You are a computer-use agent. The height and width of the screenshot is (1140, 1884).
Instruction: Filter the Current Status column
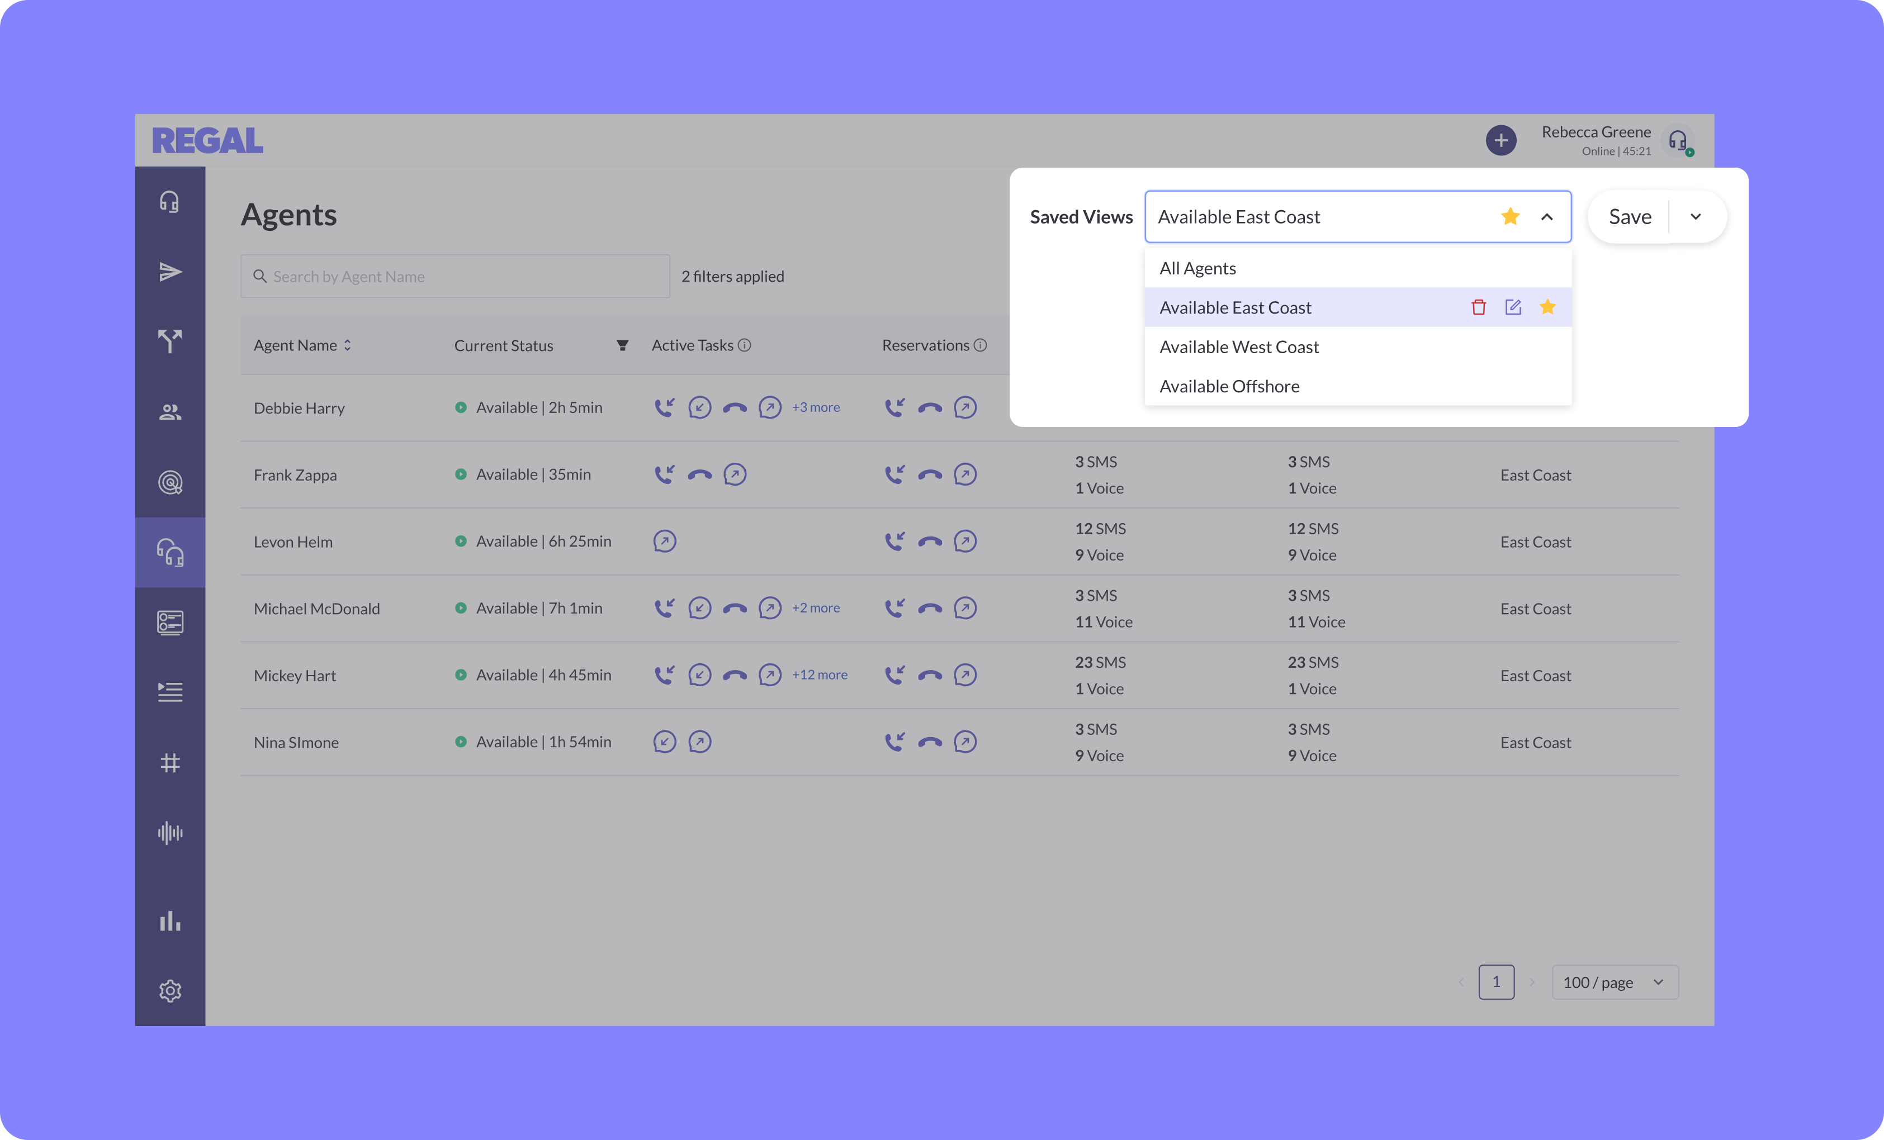coord(622,345)
